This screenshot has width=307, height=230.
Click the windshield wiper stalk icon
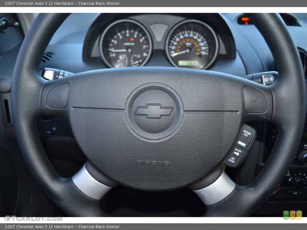(x=269, y=80)
